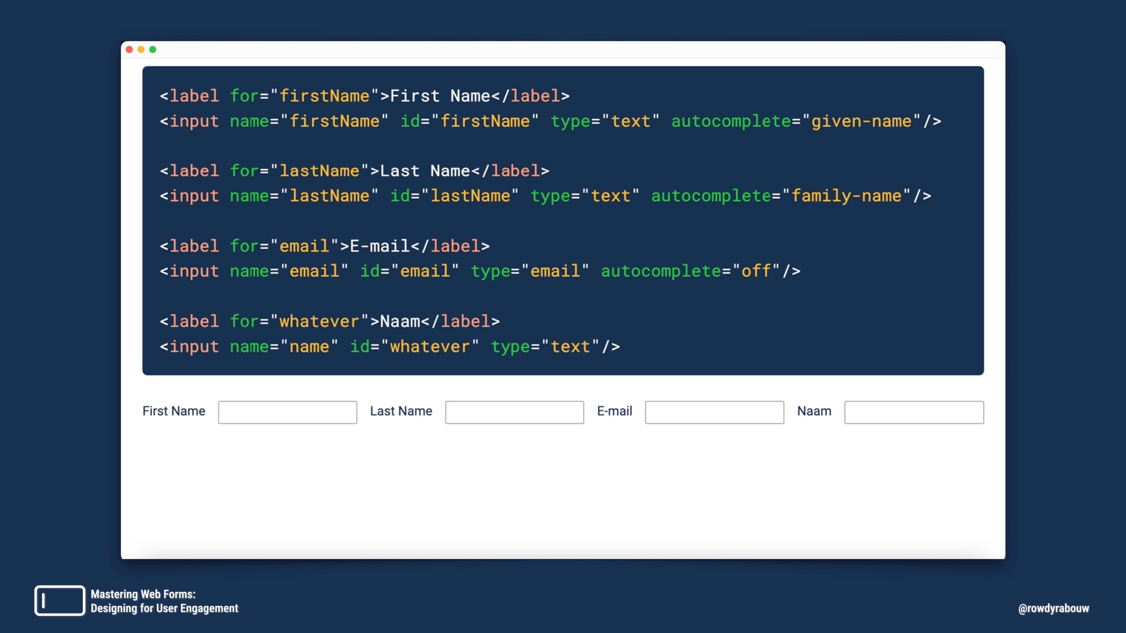Click the Naam form label
This screenshot has width=1126, height=633.
[x=814, y=411]
